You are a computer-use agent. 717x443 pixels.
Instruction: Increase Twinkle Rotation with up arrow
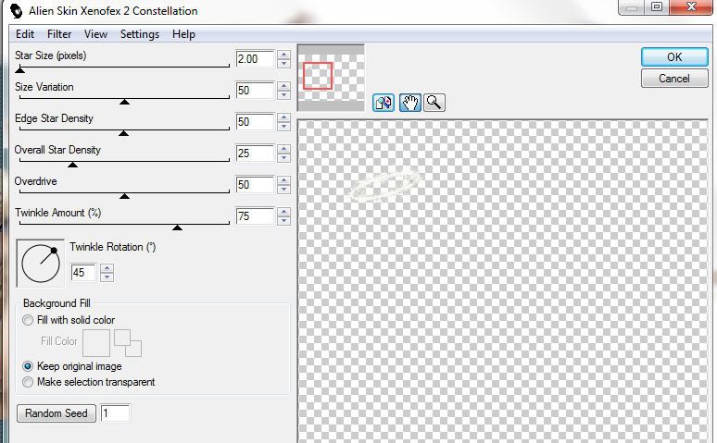click(107, 268)
